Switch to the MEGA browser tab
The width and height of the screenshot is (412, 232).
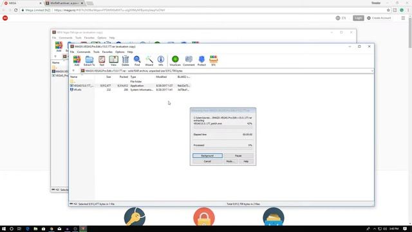(23, 3)
